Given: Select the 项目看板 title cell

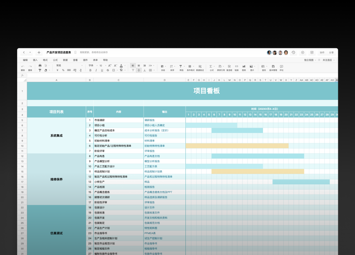Looking at the screenshot, I should (x=182, y=91).
